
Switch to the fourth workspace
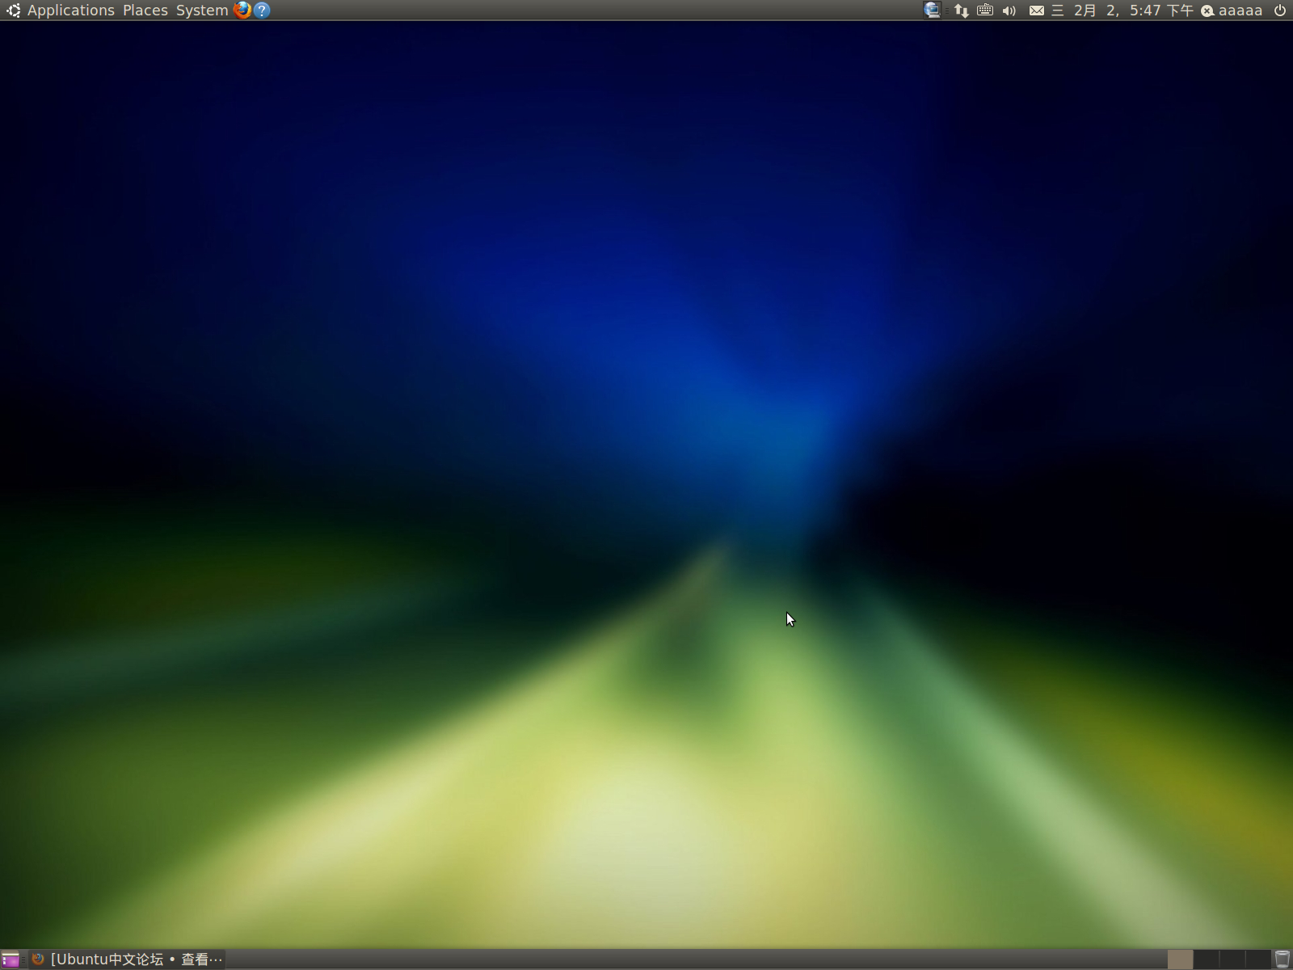tap(1257, 959)
